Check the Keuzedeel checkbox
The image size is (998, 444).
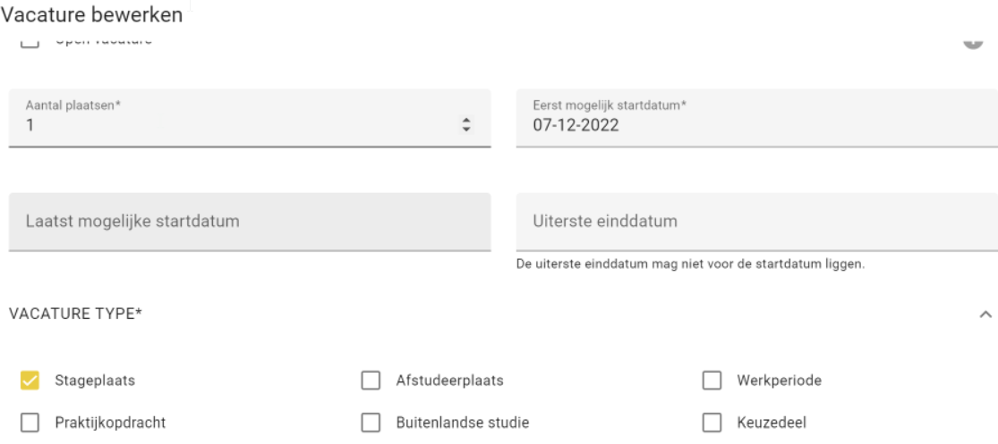[712, 423]
